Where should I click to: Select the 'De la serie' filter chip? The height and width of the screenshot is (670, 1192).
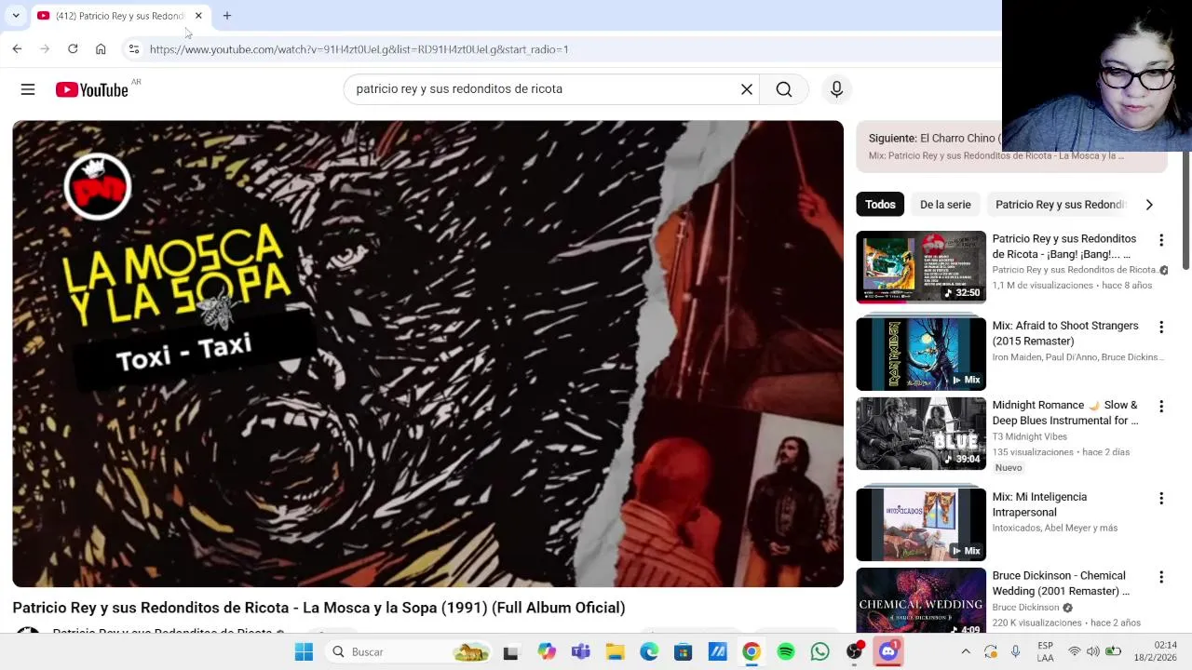tap(945, 205)
